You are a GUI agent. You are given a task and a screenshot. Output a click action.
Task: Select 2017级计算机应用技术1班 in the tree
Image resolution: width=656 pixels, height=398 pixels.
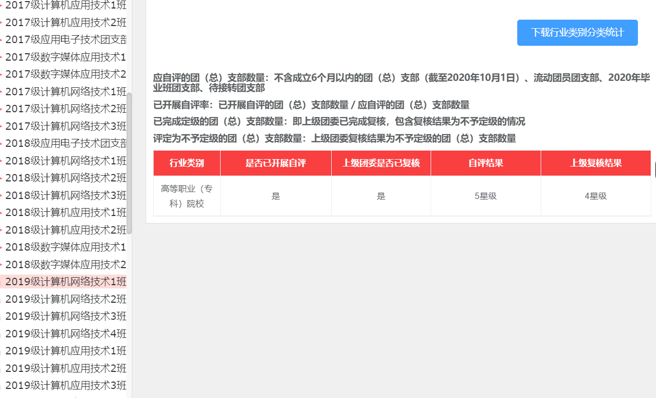[x=66, y=5]
